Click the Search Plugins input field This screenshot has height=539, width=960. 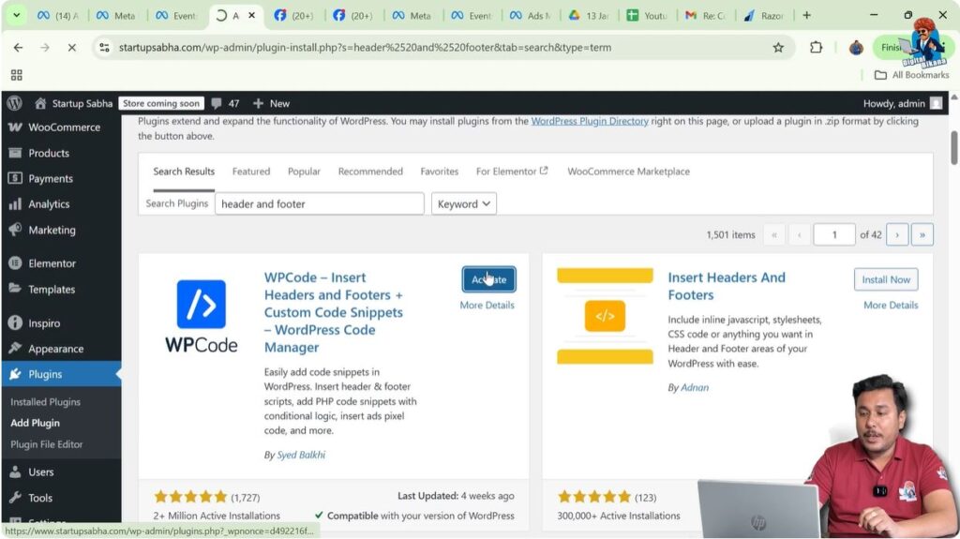(x=319, y=203)
